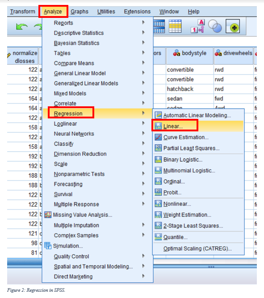Expand the Correlate submenu arrow
Viewport: 264px width, 298px height.
pos(143,103)
